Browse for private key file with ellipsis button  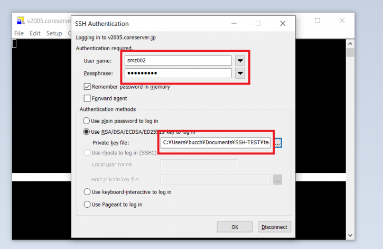click(278, 143)
